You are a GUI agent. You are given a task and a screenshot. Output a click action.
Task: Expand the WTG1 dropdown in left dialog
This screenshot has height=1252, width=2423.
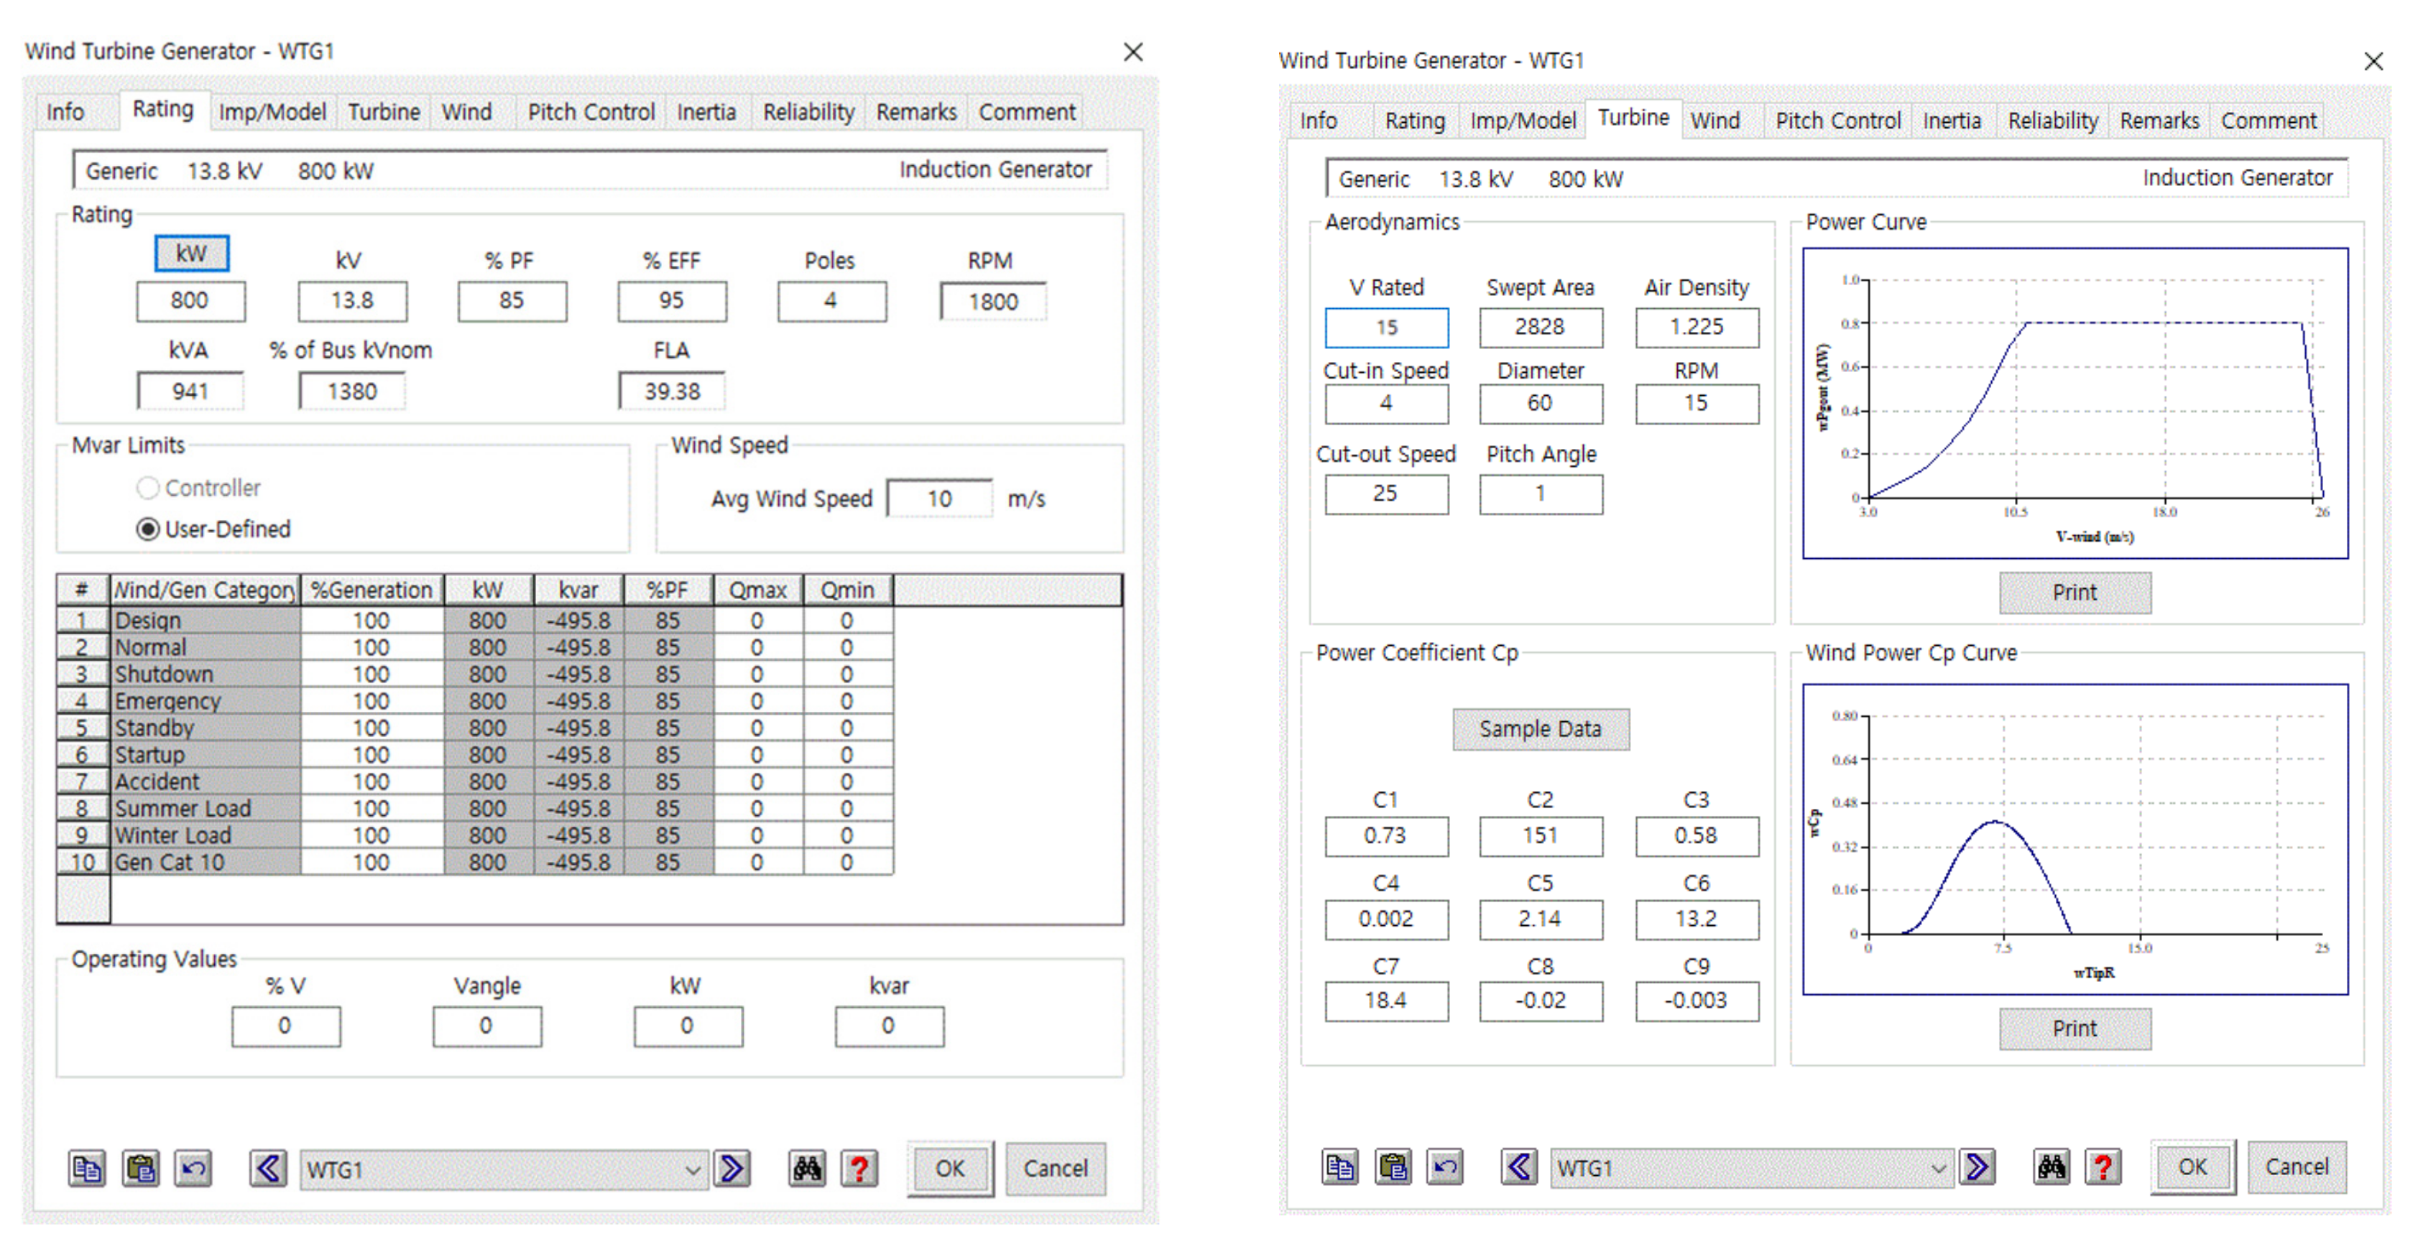coord(692,1169)
